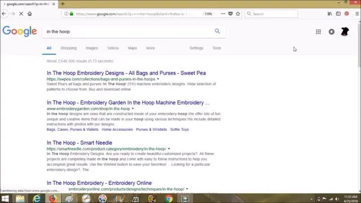The image size is (361, 203).
Task: Launch Google Chrome from taskbar
Action: pyautogui.click(x=169, y=198)
